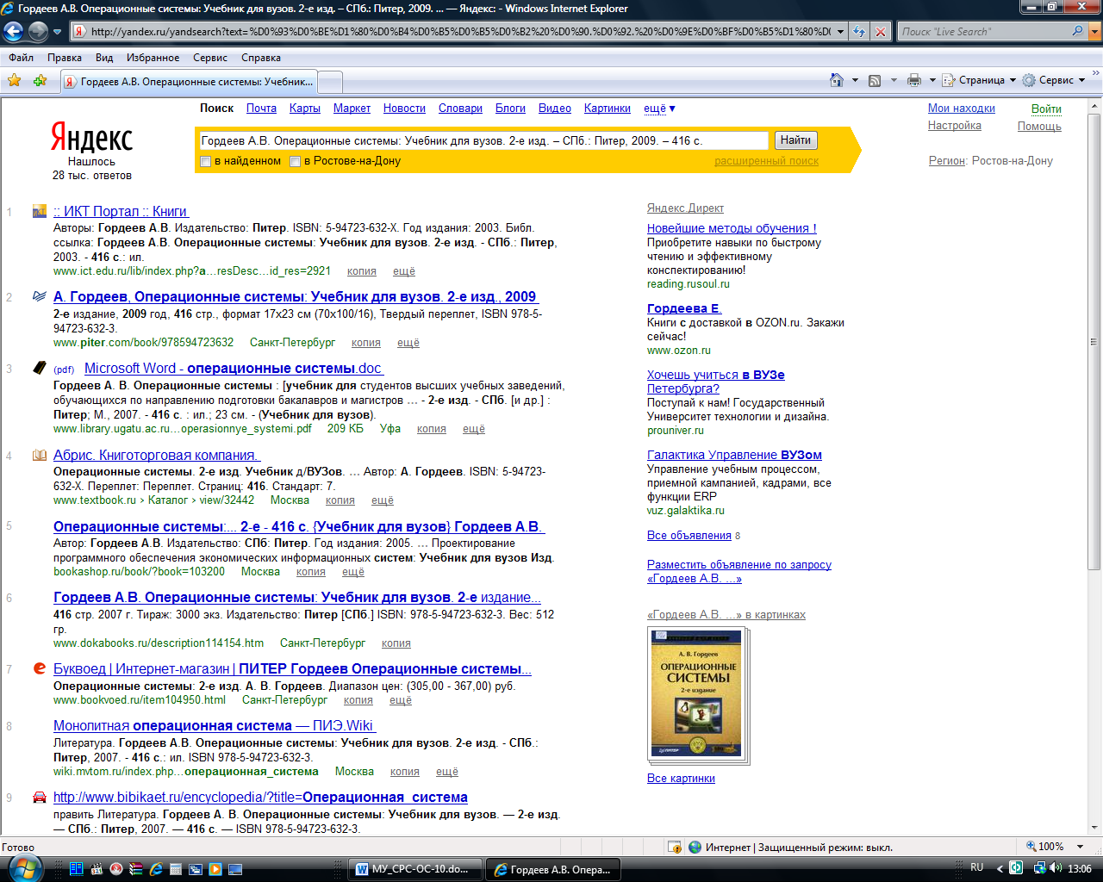Click favicon of Буквоед result
This screenshot has width=1103, height=882.
39,668
